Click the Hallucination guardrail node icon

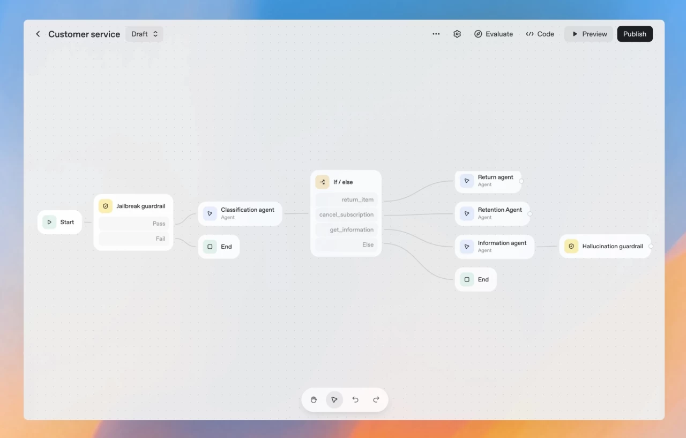click(570, 246)
